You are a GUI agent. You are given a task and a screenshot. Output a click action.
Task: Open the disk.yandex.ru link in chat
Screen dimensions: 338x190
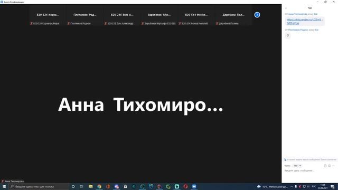(x=305, y=21)
